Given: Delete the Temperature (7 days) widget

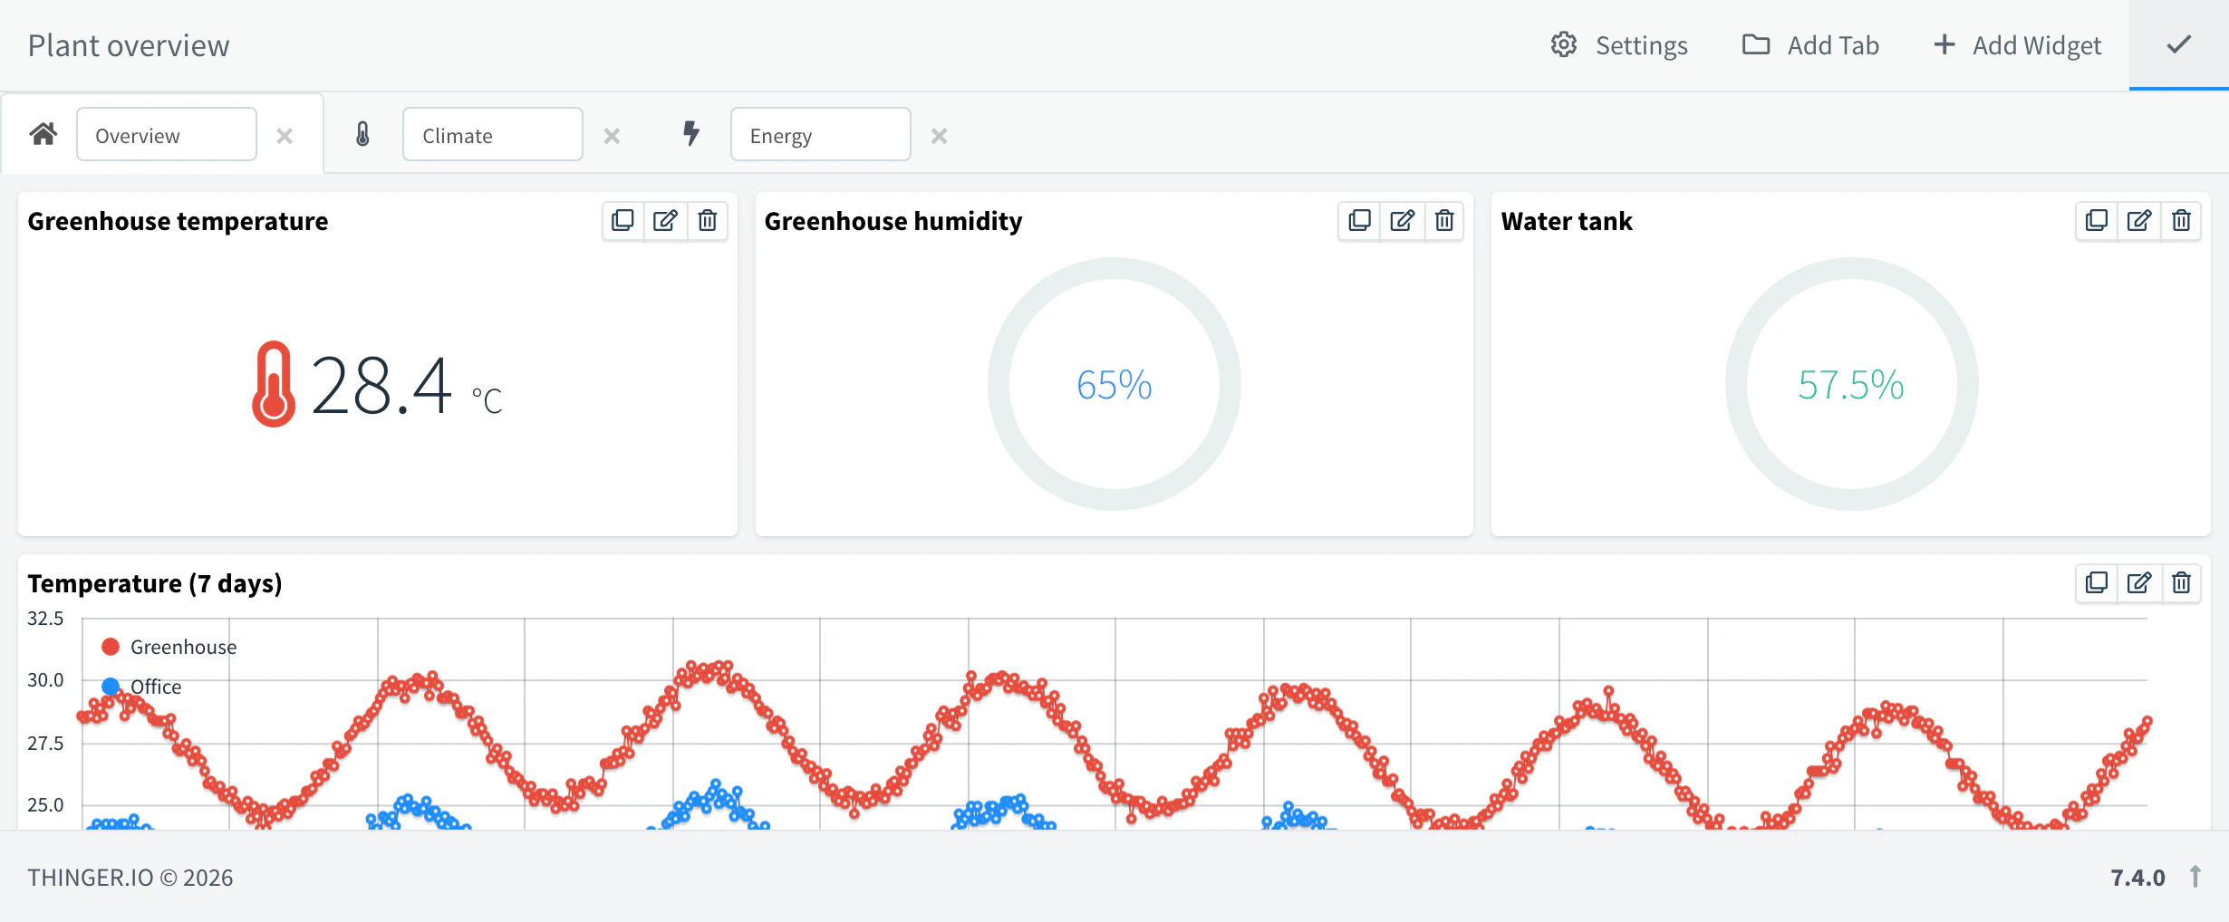Looking at the screenshot, I should click(2182, 582).
